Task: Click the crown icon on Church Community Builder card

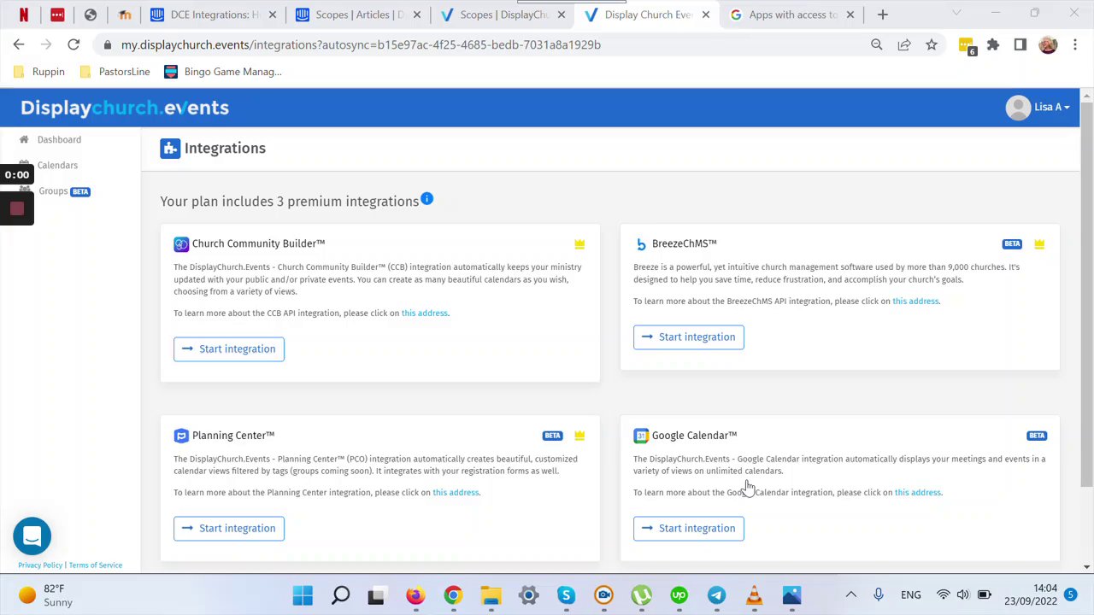Action: tap(579, 244)
